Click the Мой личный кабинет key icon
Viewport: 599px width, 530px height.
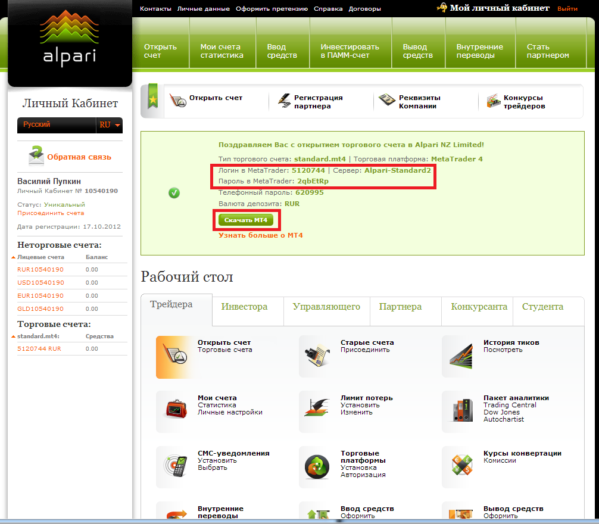tap(442, 8)
